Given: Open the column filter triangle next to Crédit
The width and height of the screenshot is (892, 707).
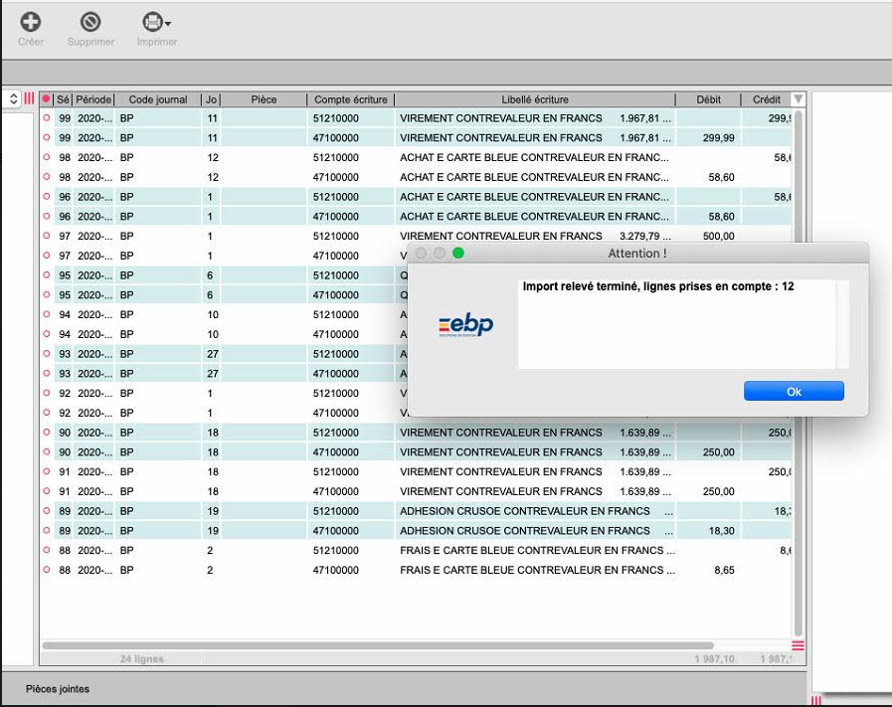Looking at the screenshot, I should (x=799, y=99).
